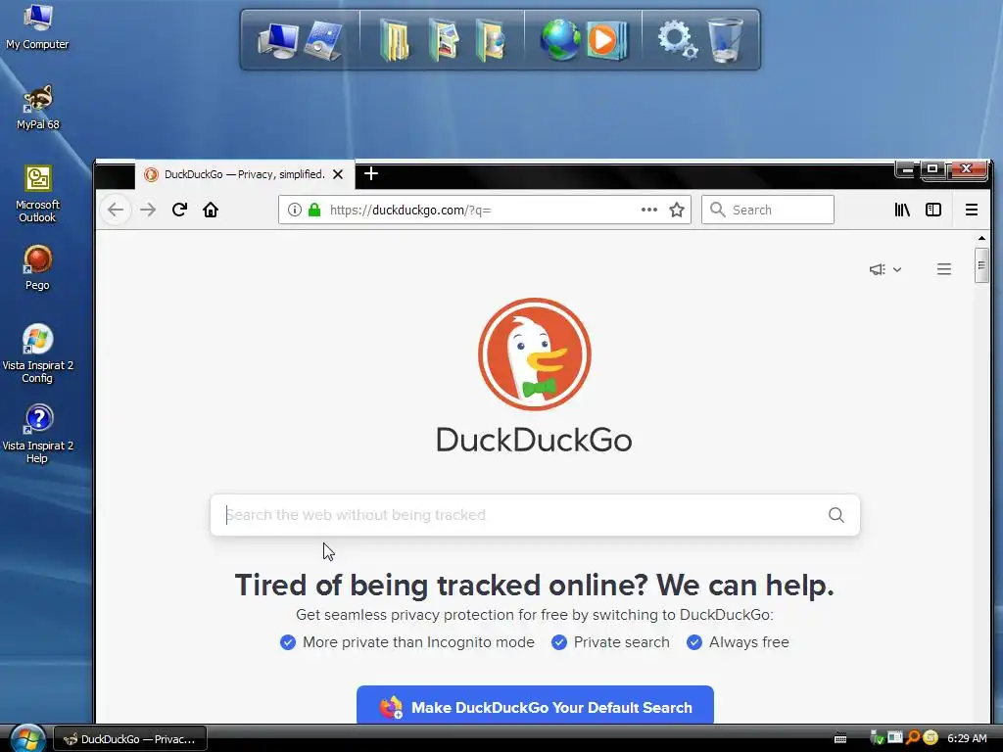Launch the Pego desktop shortcut
The image size is (1003, 752).
point(37,267)
